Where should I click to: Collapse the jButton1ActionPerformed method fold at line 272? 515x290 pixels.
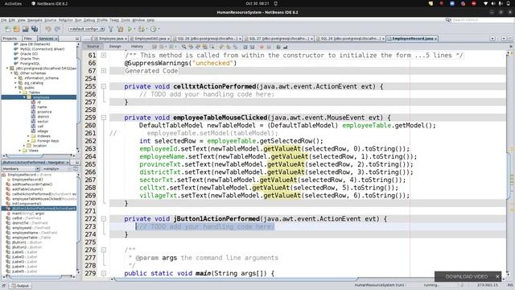pyautogui.click(x=104, y=218)
